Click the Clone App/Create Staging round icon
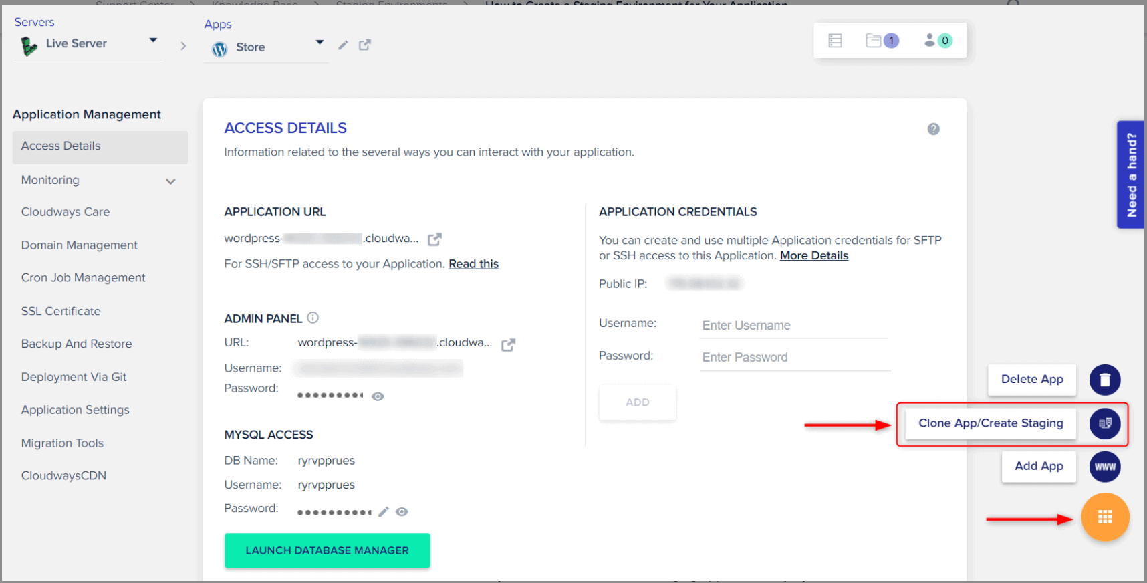 pyautogui.click(x=1105, y=423)
